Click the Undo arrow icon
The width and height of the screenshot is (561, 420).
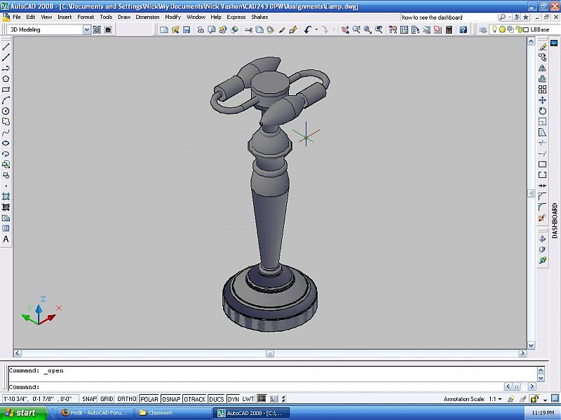308,29
